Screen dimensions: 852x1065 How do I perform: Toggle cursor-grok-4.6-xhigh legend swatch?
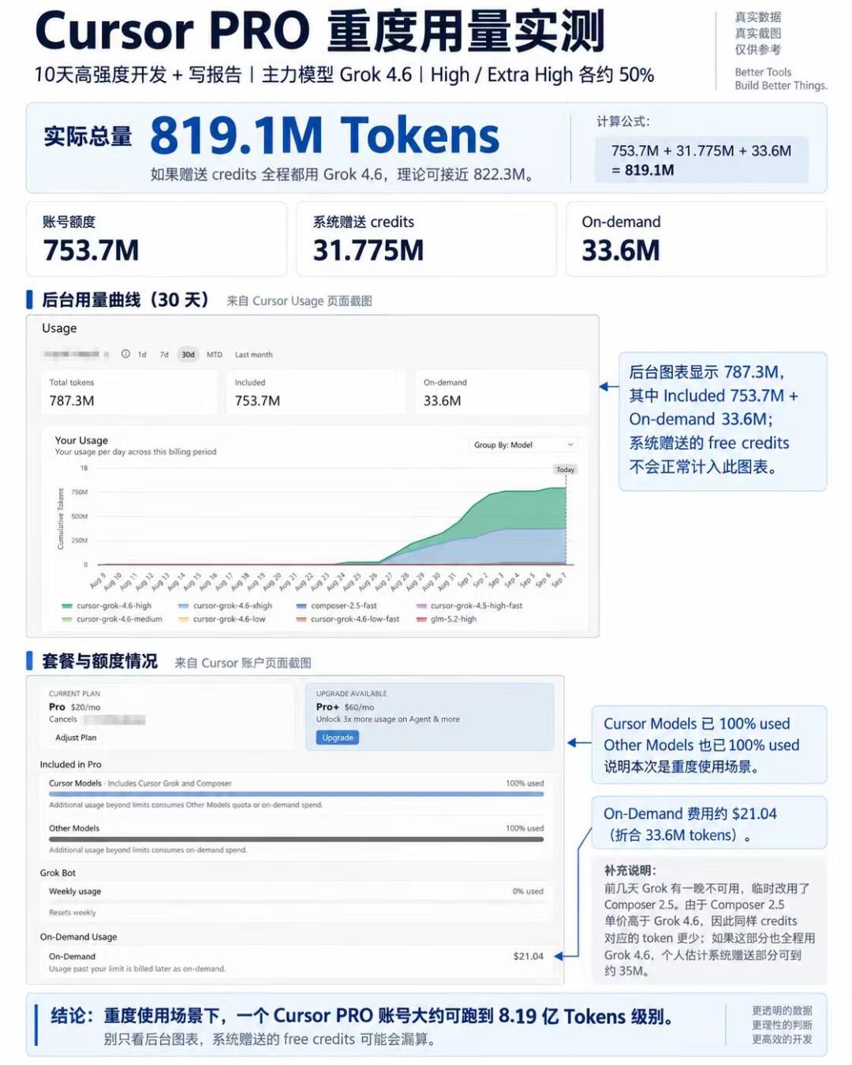coord(183,606)
